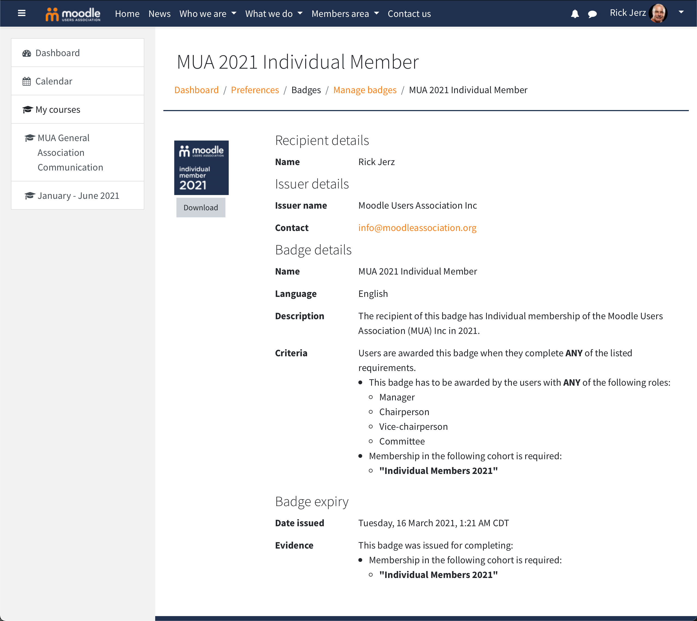Open Calendar from the sidebar
The image size is (697, 621).
78,81
